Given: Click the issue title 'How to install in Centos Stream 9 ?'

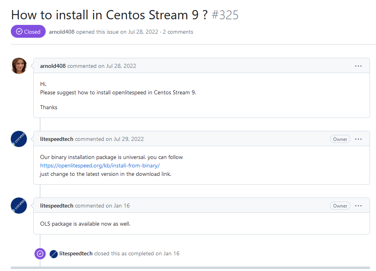Looking at the screenshot, I should click(109, 15).
